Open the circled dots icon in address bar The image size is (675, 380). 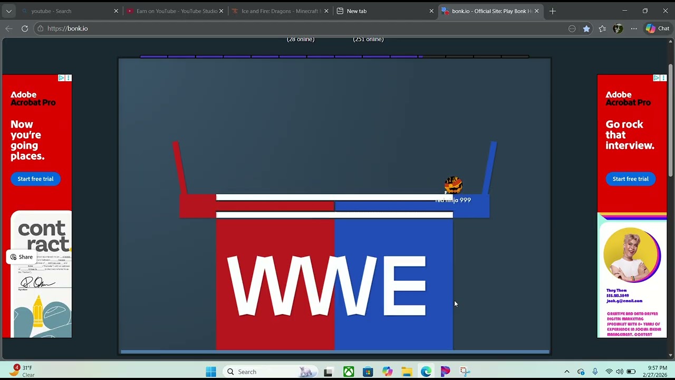(x=572, y=28)
